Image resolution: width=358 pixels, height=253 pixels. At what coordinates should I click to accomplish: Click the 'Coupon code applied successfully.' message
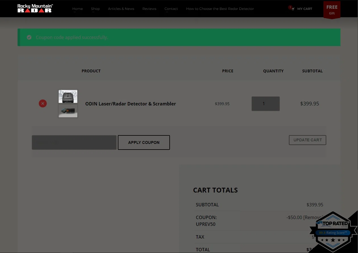click(72, 37)
